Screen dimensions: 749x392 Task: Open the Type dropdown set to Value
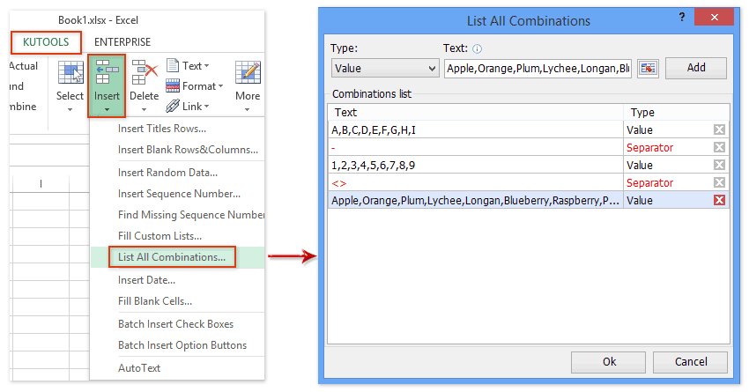click(x=385, y=69)
